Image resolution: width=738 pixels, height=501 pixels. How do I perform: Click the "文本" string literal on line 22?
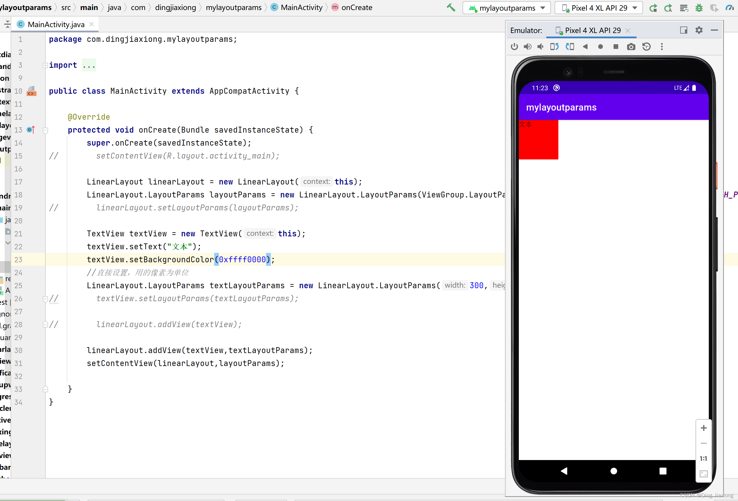180,247
